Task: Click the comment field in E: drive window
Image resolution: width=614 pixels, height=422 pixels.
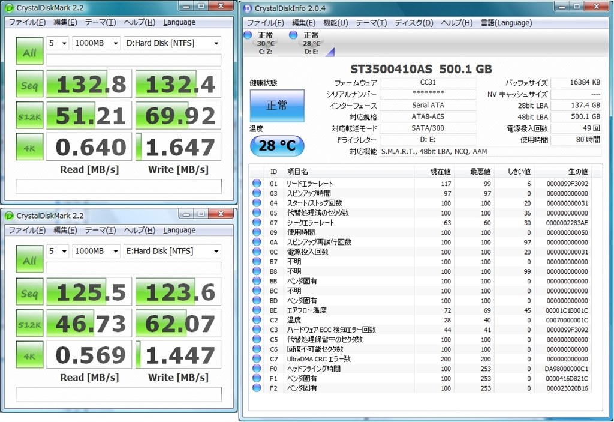Action: point(119,394)
